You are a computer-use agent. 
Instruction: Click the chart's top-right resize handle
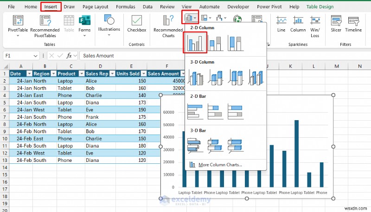click(x=333, y=95)
